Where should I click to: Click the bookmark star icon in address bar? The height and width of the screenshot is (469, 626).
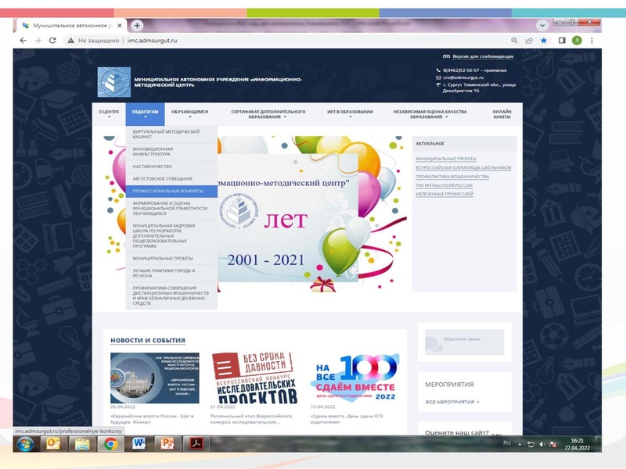point(544,41)
